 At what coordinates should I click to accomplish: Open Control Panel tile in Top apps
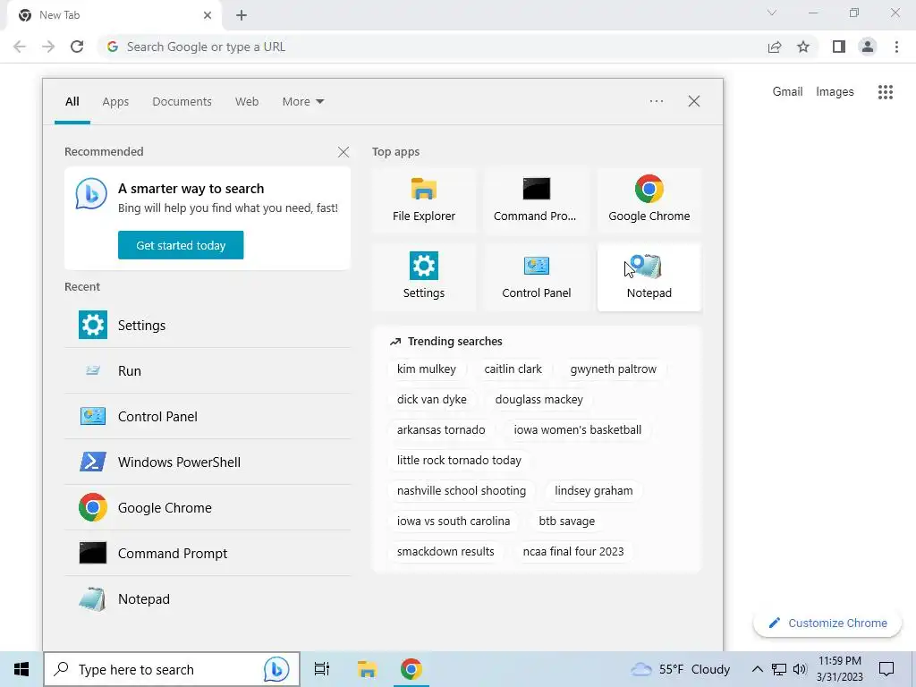pyautogui.click(x=536, y=277)
